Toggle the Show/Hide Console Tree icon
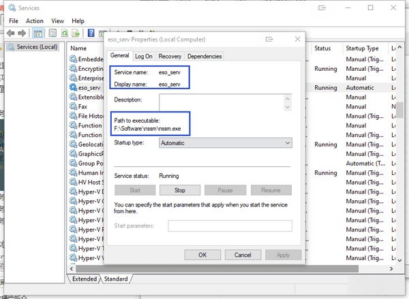The height and width of the screenshot is (299, 409). (x=39, y=33)
